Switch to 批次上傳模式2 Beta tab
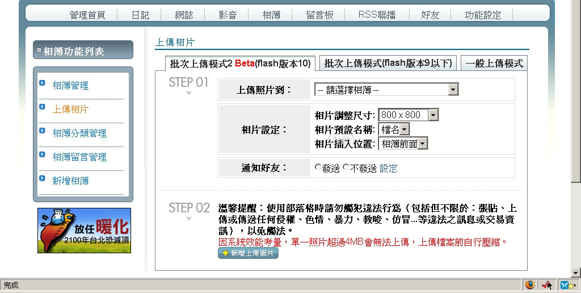The image size is (581, 293). pyautogui.click(x=240, y=64)
